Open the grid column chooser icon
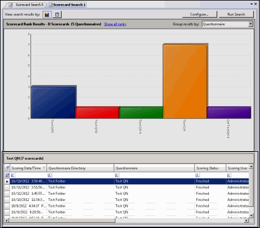 tap(7, 168)
